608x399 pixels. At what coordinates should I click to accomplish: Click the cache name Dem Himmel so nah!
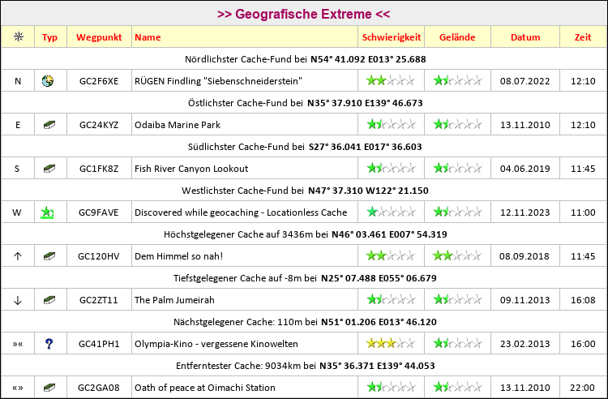click(179, 256)
